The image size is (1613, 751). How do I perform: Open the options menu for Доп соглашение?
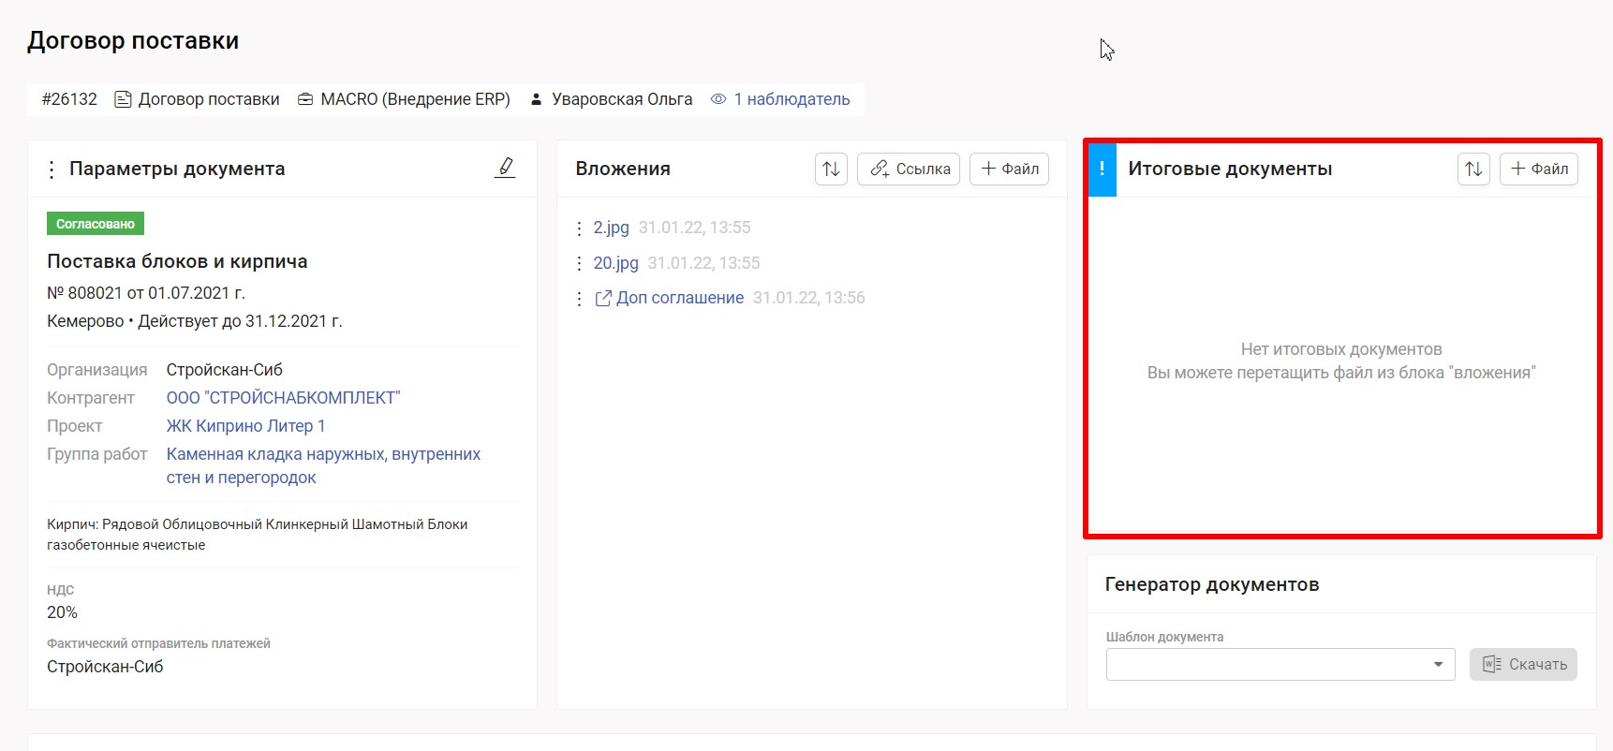click(x=580, y=299)
